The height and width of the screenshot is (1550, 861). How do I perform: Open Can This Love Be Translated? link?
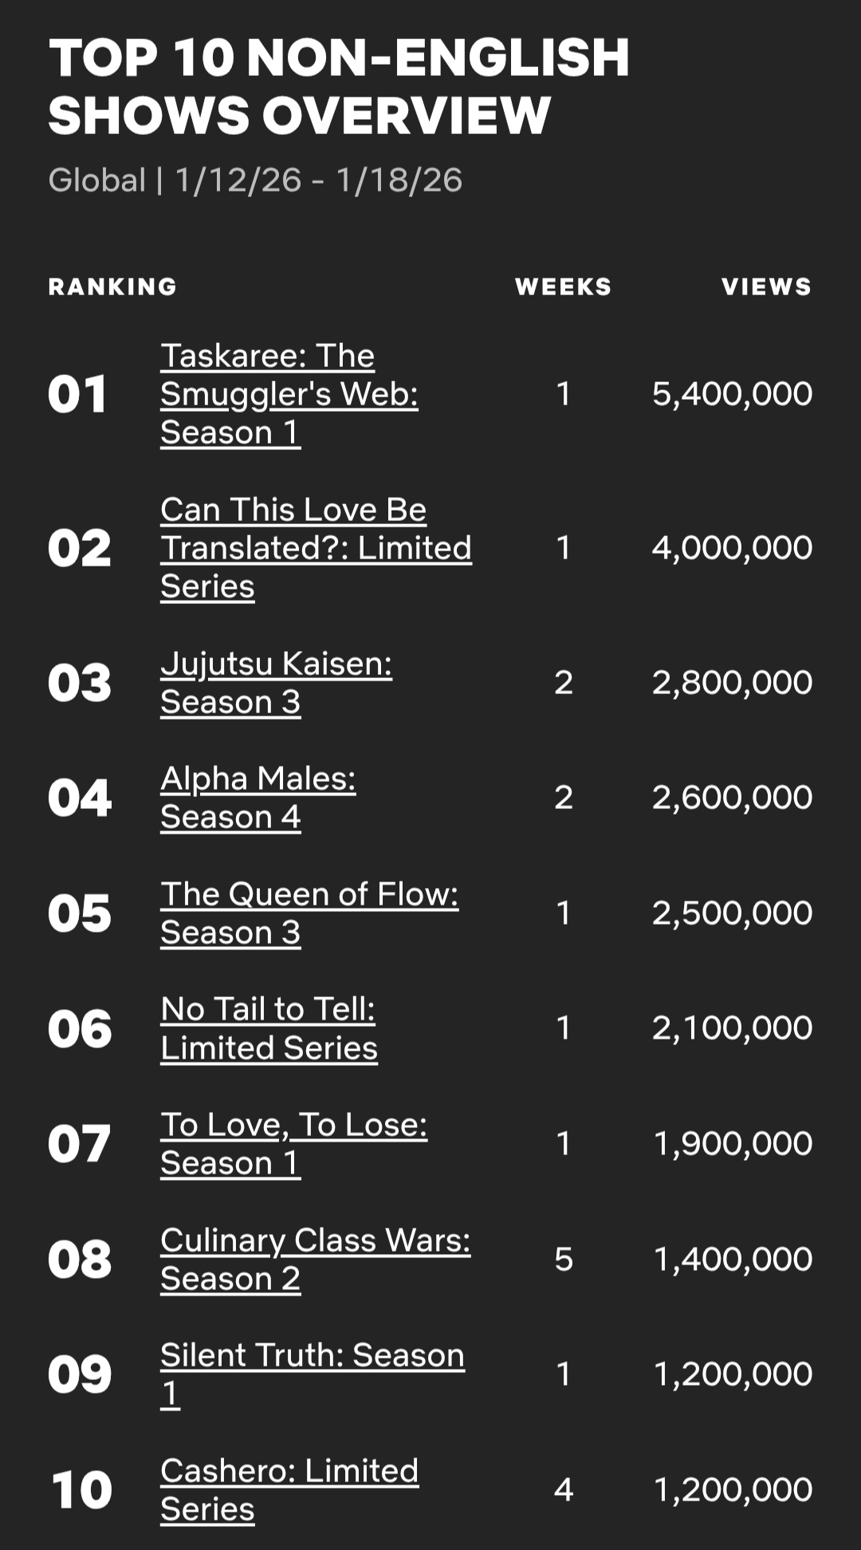click(316, 548)
